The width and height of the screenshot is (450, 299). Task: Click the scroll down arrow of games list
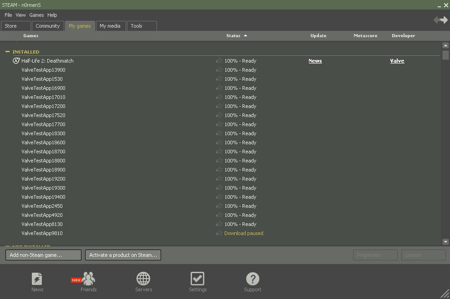445,242
